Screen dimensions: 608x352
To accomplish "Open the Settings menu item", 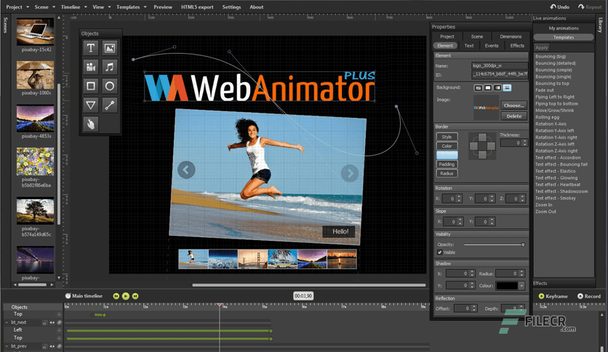I will [231, 7].
